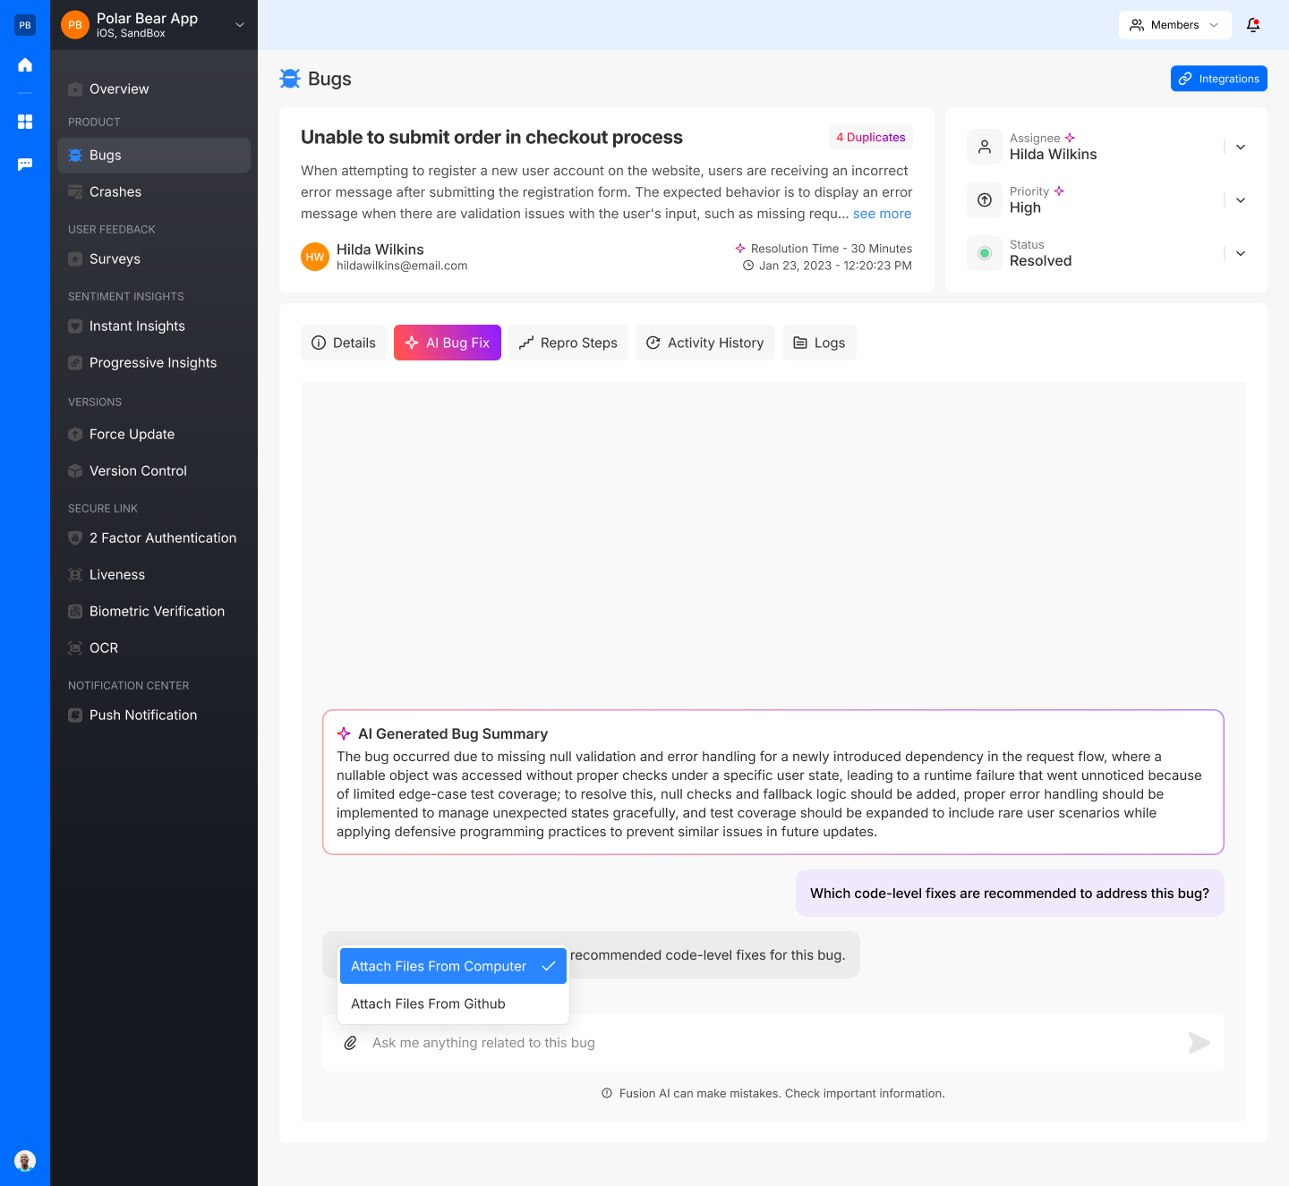Switch to the Repro Steps tab

coord(568,343)
